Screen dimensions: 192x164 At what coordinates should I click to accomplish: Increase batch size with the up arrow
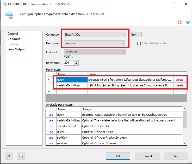click(x=76, y=62)
